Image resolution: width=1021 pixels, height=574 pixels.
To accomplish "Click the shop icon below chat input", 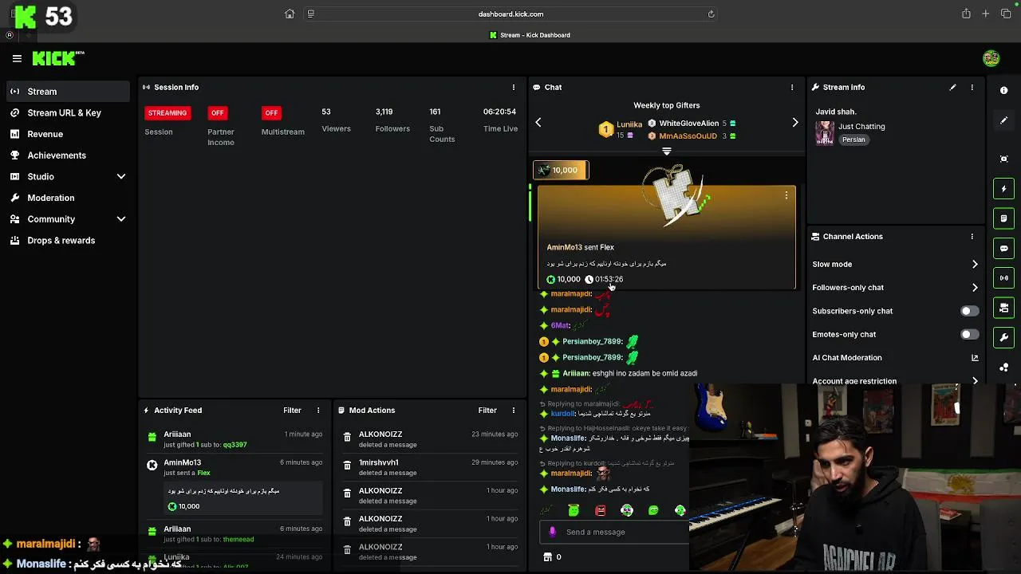I will 547,557.
